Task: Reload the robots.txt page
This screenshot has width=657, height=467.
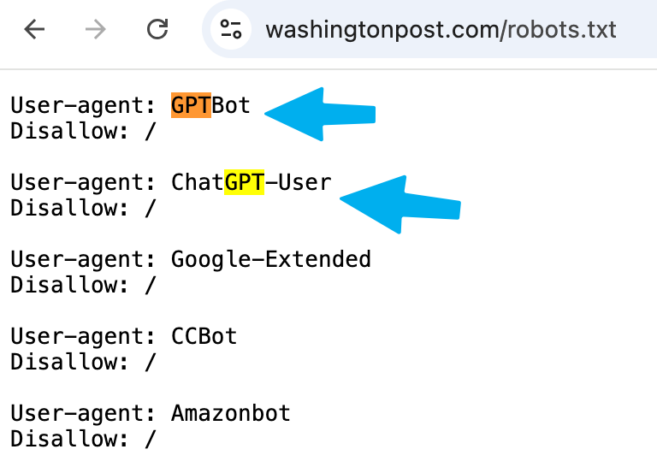Action: click(157, 29)
